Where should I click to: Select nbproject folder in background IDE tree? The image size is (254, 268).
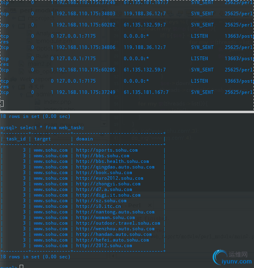tap(41, 18)
